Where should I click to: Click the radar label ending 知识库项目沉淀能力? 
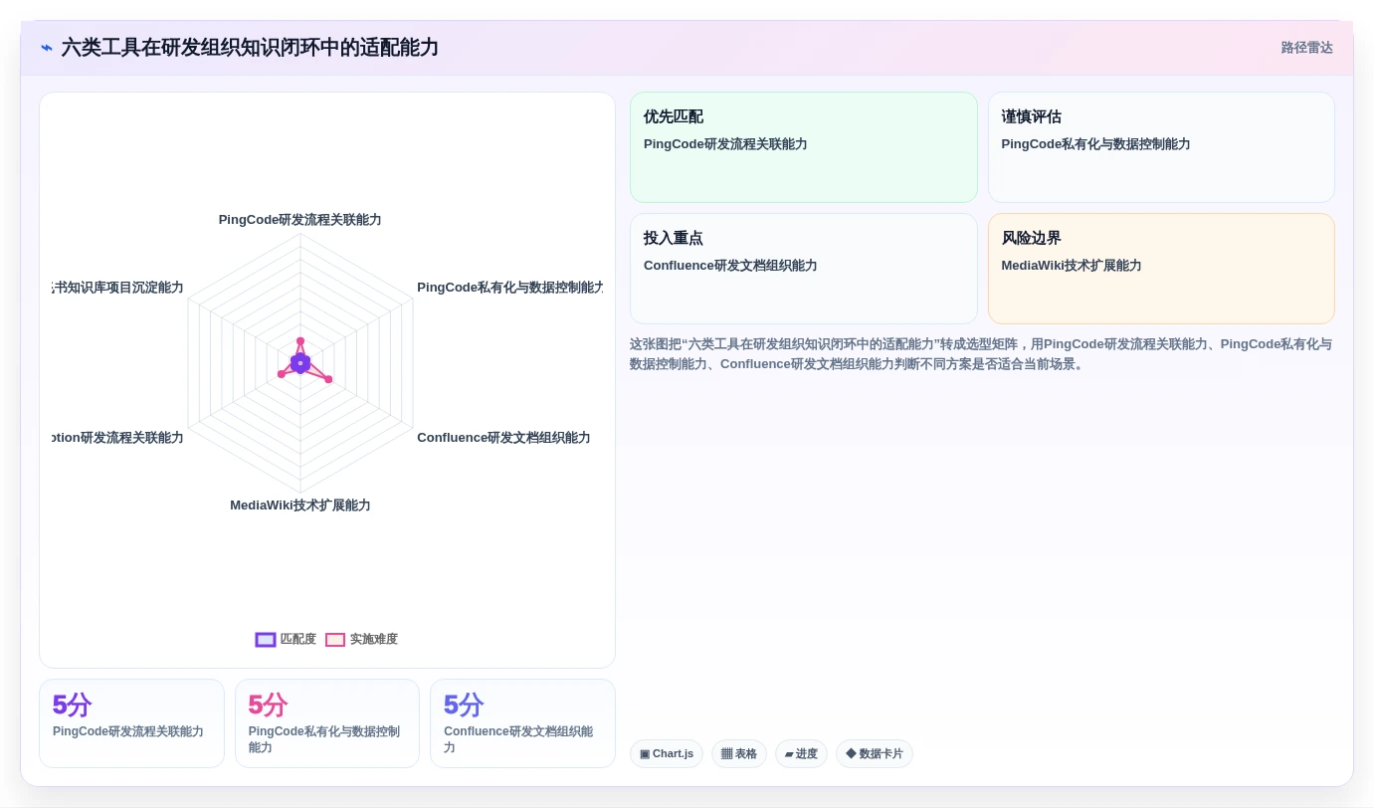point(117,288)
